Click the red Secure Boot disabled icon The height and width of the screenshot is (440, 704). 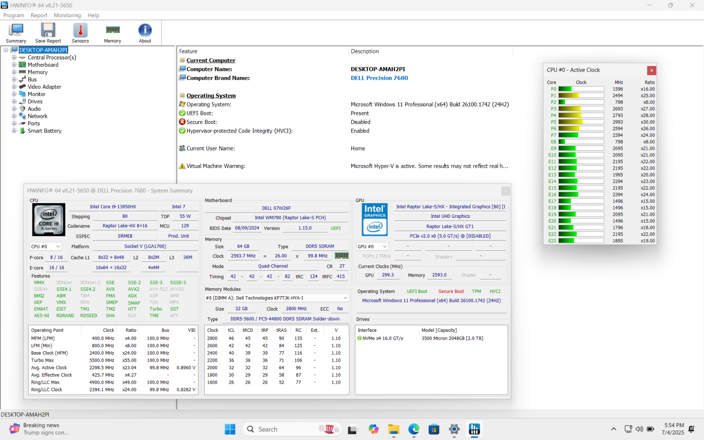click(182, 122)
